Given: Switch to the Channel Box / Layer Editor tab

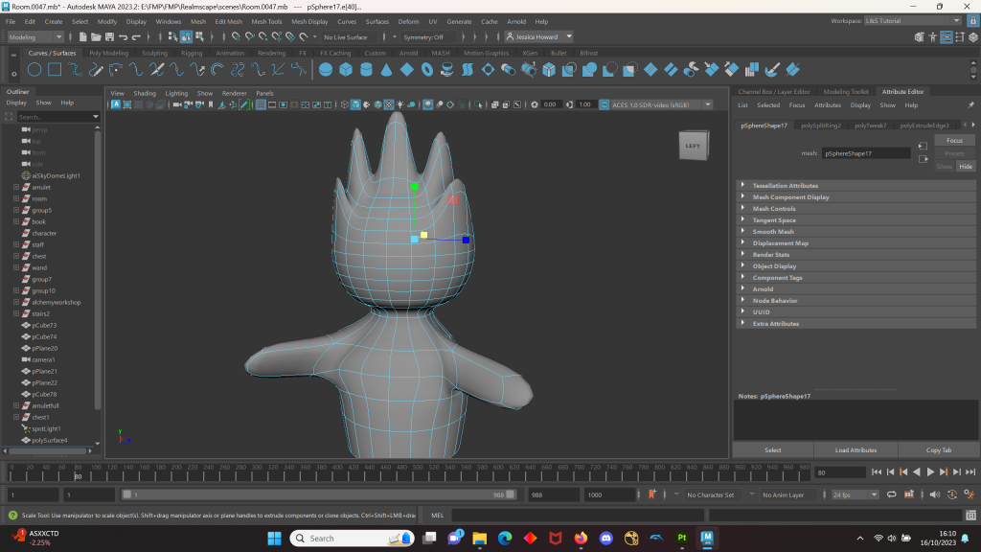Looking at the screenshot, I should tap(774, 91).
